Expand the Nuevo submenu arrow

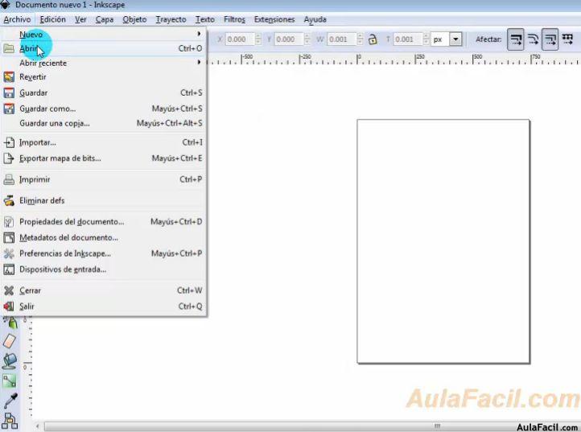coord(199,34)
